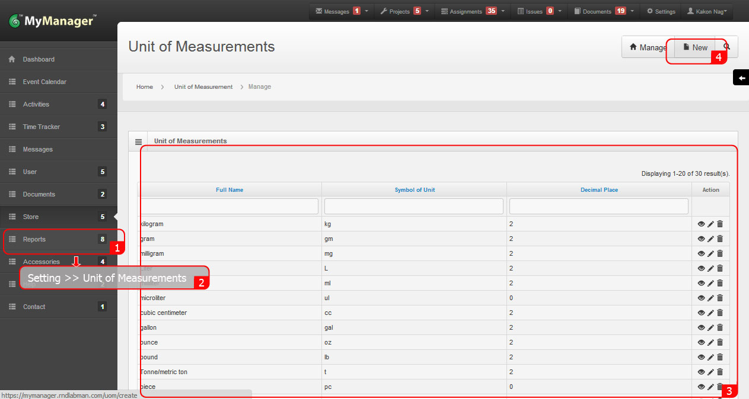Open the panel list menu icon beside title
This screenshot has height=399, width=749.
(x=138, y=141)
